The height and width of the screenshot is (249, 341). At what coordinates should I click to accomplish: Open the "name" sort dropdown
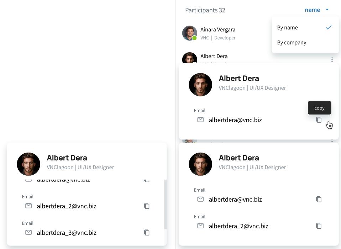pyautogui.click(x=312, y=10)
